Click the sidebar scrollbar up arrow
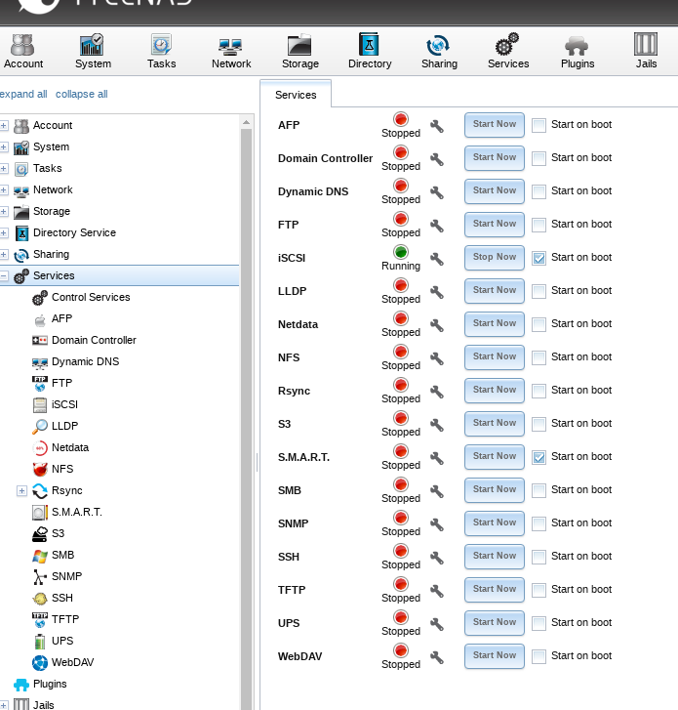This screenshot has height=710, width=678. pos(246,122)
